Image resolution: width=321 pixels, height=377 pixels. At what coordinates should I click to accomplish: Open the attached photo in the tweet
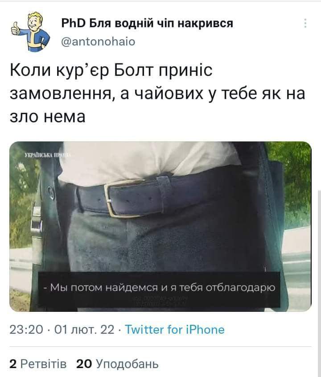[160, 227]
